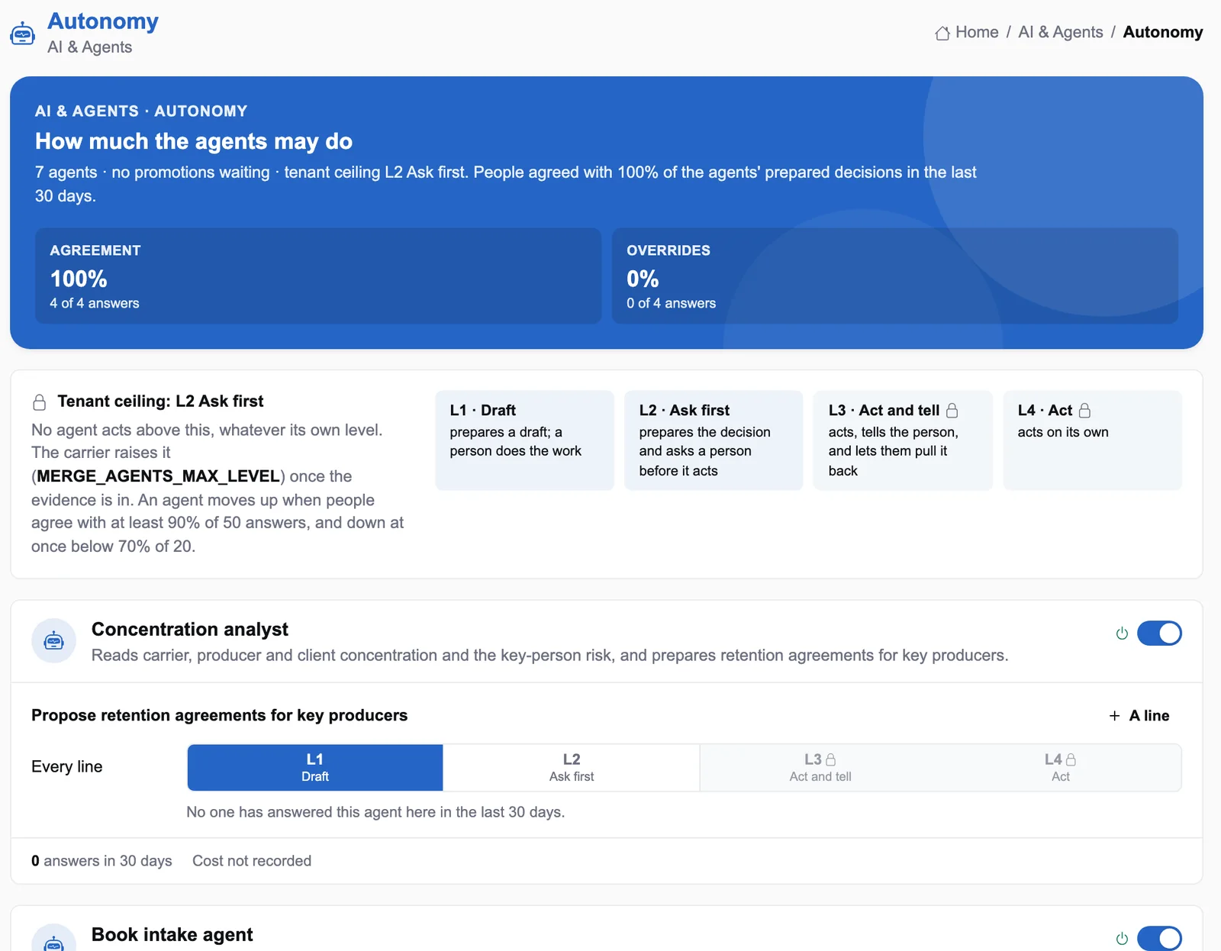Screen dimensions: 1221x951
Task: Click 'No one has answered this agent' note
Action: tap(375, 812)
